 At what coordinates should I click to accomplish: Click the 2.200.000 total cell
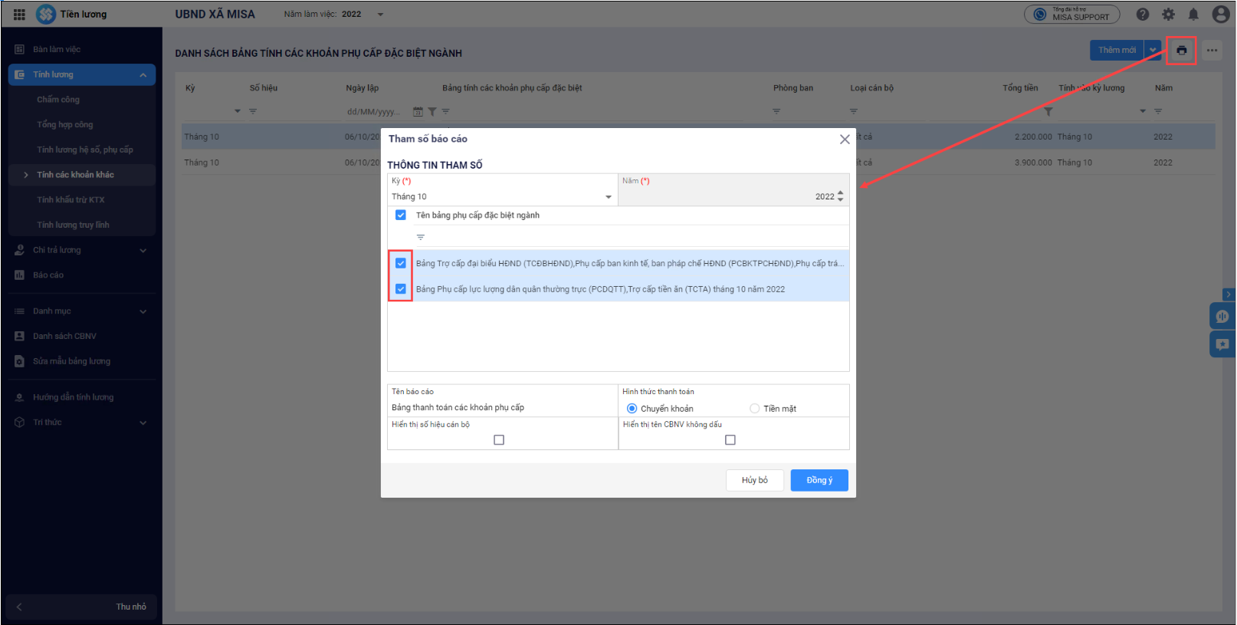[x=1033, y=137]
